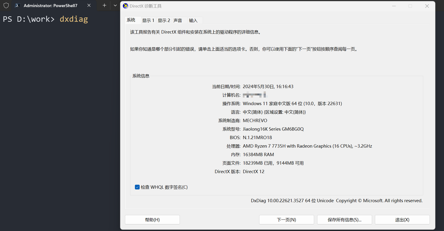Click the 下一页(N) button

point(286,220)
